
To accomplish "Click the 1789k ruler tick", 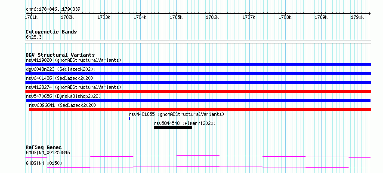I will point(321,18).
